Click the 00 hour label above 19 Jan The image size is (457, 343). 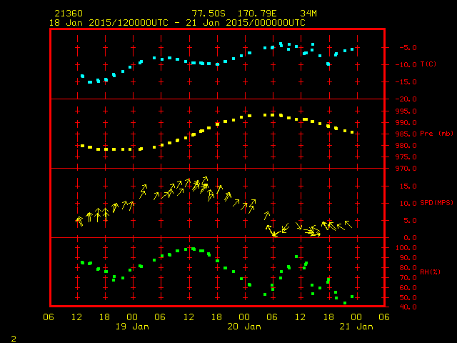(x=132, y=317)
